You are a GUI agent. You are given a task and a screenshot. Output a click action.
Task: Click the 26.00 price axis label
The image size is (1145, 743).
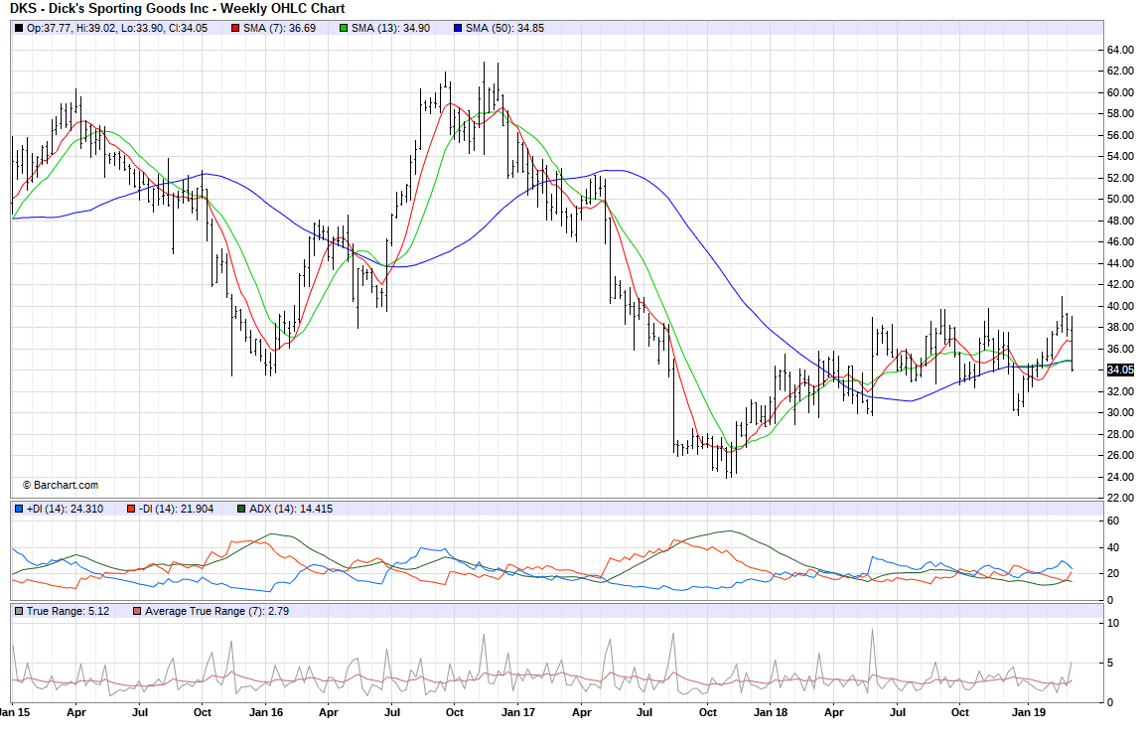pyautogui.click(x=1120, y=456)
